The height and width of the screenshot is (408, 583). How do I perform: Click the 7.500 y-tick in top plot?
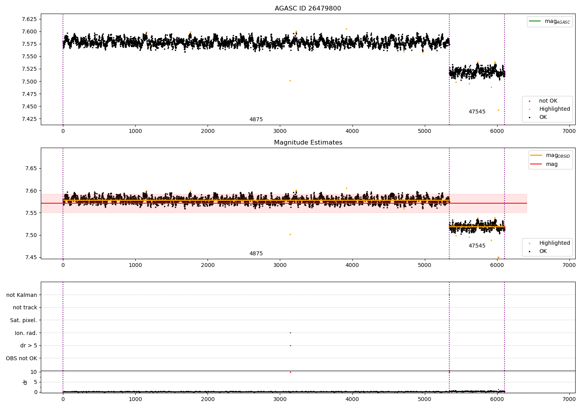[29, 82]
